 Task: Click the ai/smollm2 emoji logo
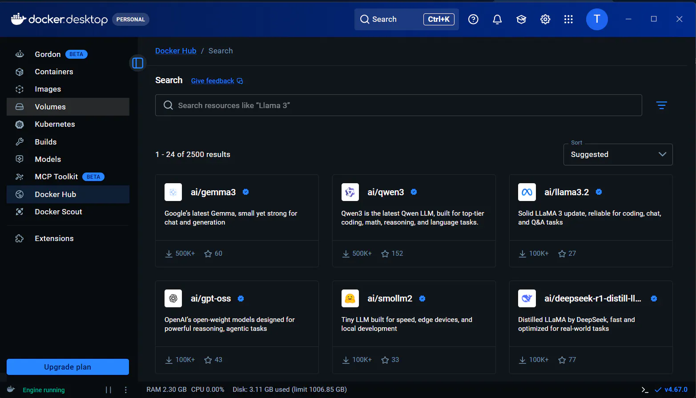[350, 298]
